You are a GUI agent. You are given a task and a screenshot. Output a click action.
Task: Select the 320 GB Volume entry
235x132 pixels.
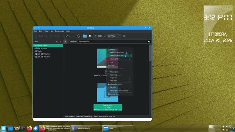point(43,54)
